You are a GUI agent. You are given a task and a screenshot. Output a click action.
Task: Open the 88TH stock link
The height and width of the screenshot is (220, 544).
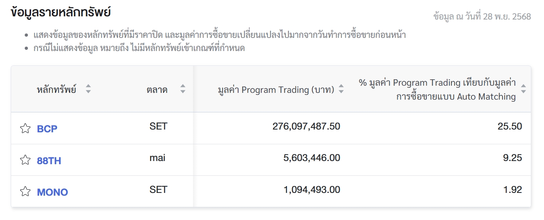point(49,161)
